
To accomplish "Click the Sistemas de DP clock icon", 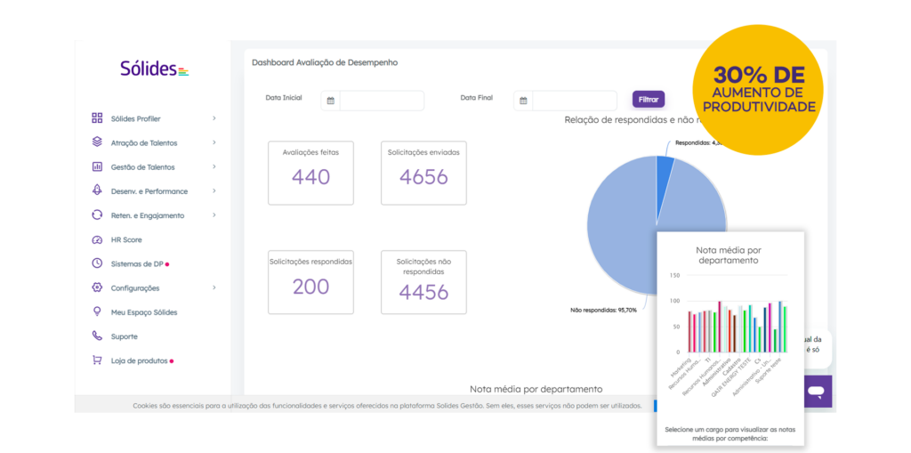I will pos(97,263).
